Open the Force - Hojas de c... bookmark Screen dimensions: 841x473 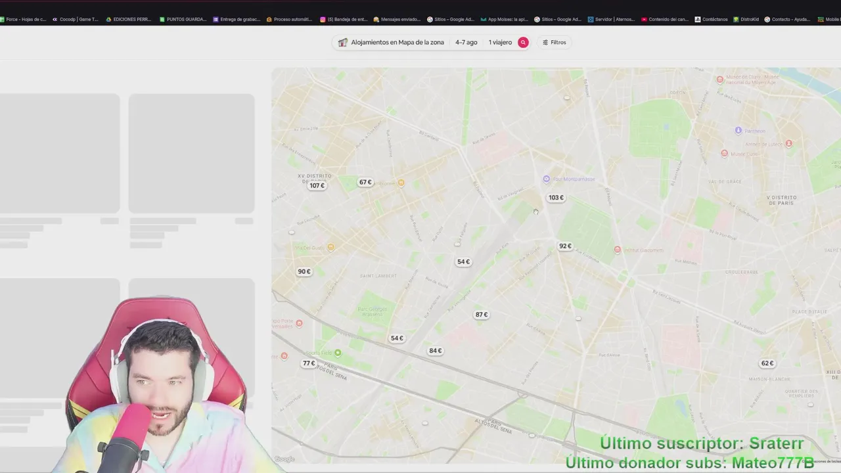pyautogui.click(x=24, y=19)
